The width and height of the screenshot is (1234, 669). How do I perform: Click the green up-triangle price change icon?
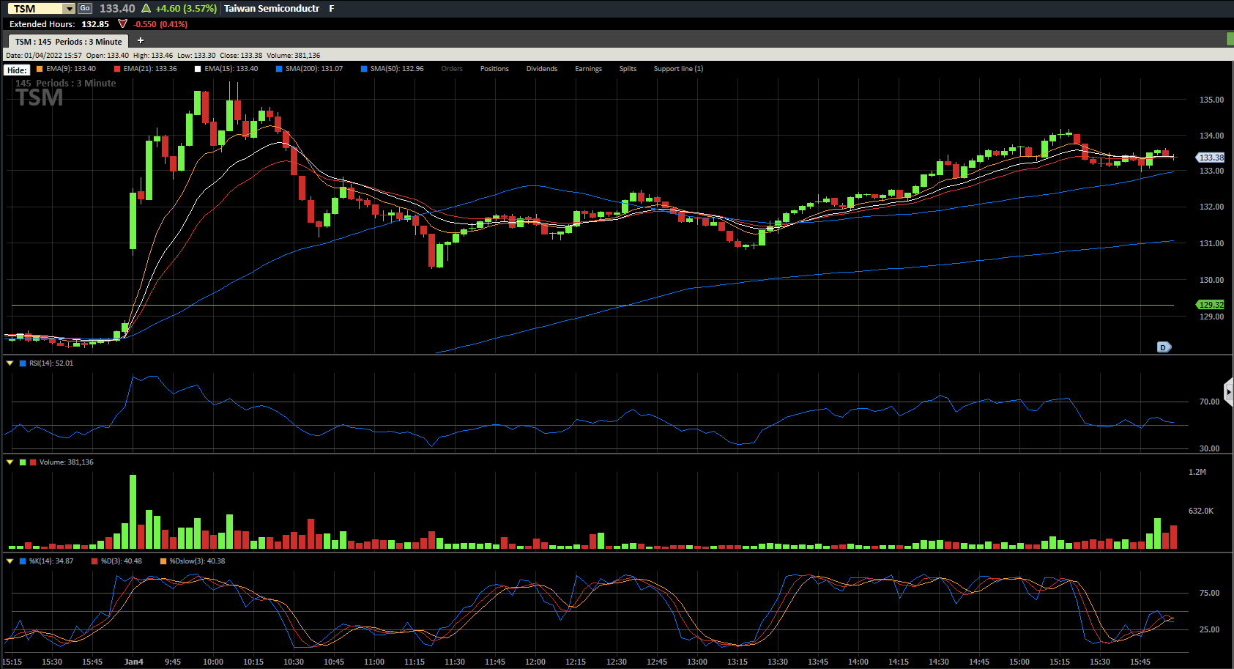click(x=146, y=9)
